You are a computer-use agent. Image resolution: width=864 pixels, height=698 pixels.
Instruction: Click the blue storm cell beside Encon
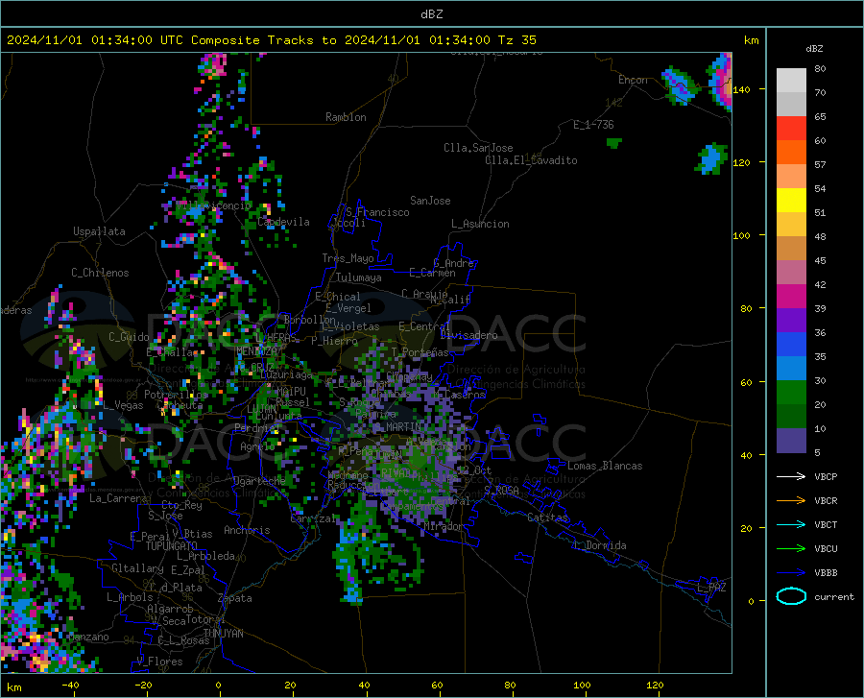click(679, 85)
